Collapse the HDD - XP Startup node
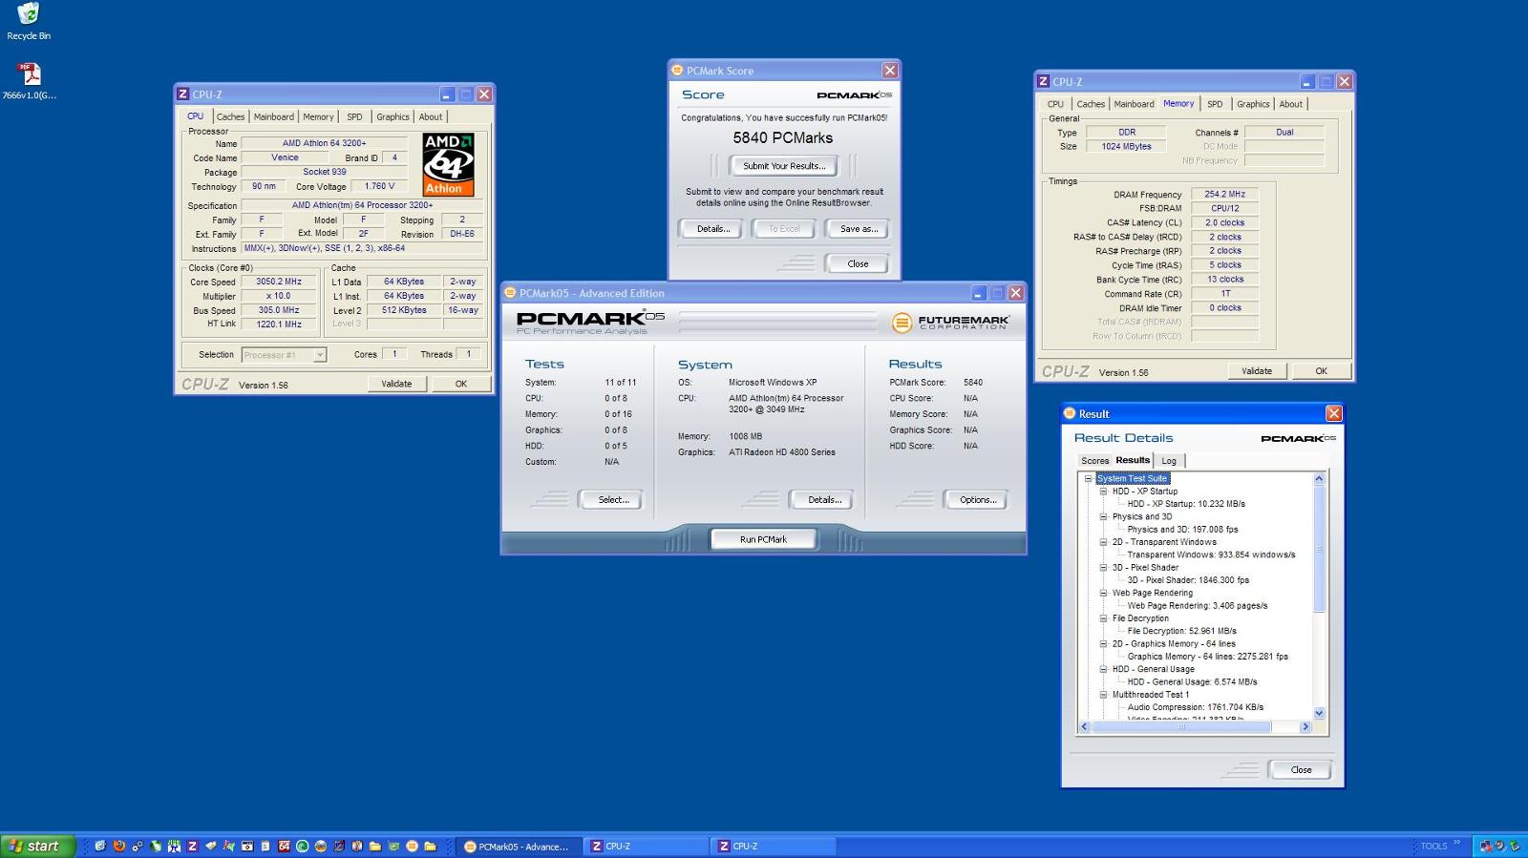This screenshot has width=1528, height=858. (x=1103, y=492)
